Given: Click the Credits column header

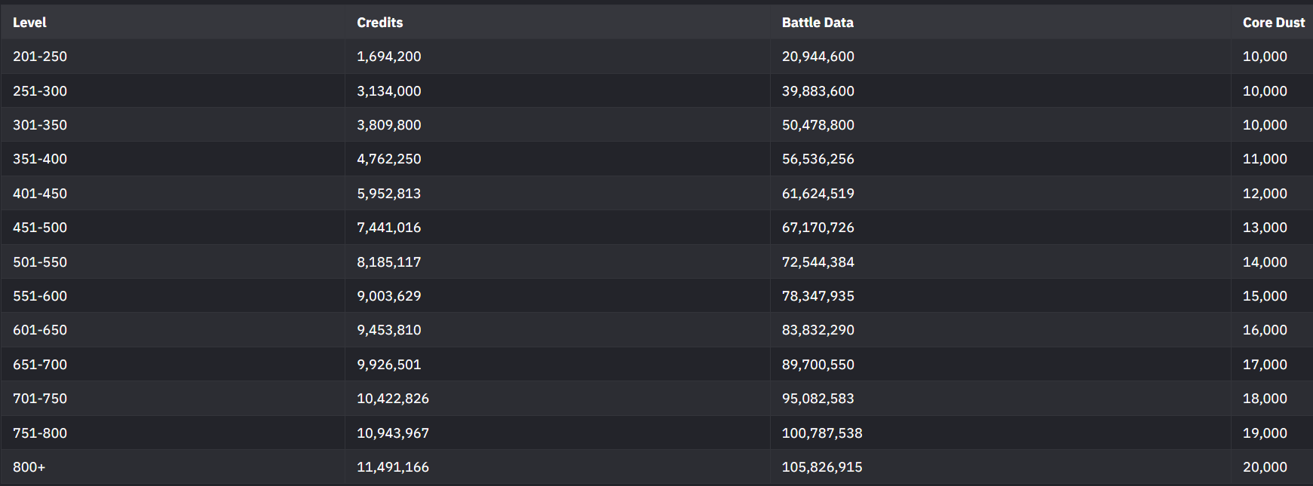Looking at the screenshot, I should point(379,23).
